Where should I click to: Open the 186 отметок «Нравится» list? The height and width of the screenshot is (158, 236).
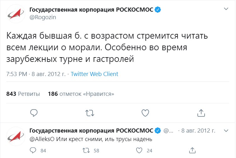point(81,94)
